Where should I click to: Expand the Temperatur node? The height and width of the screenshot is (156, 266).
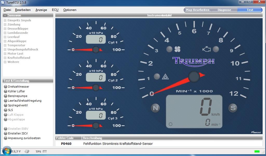point(5,45)
